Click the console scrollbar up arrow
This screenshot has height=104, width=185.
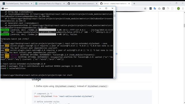(x=114, y=12)
